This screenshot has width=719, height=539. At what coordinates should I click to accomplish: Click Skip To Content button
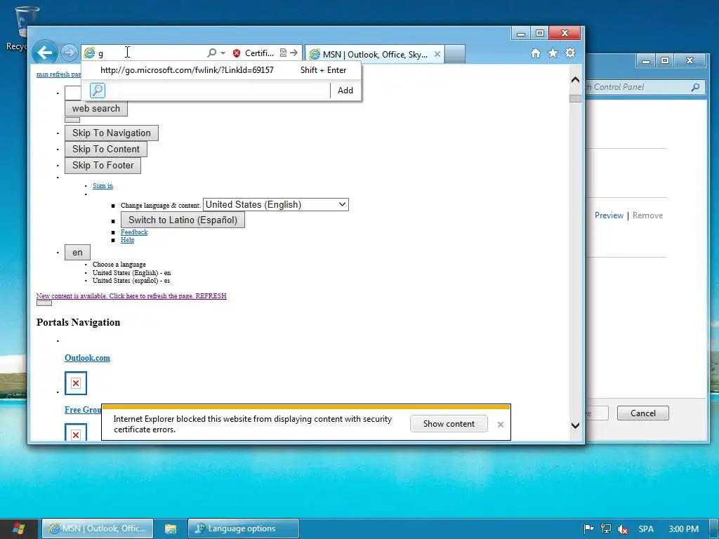pos(106,149)
